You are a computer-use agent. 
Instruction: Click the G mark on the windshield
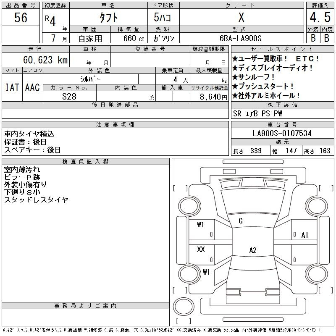[241, 221]
